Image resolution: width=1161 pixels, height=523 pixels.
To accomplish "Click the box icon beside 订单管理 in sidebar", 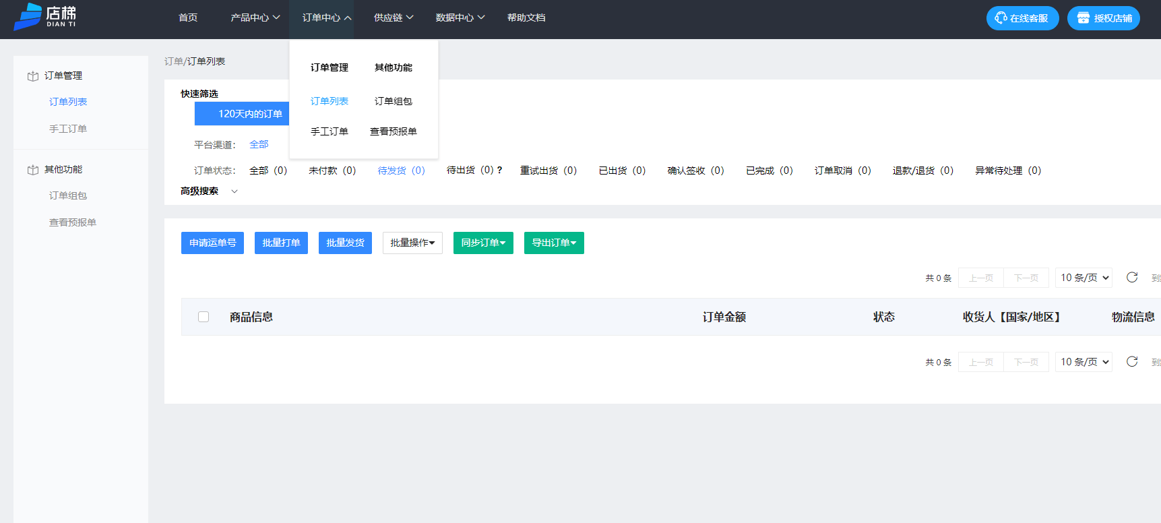I will tap(32, 76).
